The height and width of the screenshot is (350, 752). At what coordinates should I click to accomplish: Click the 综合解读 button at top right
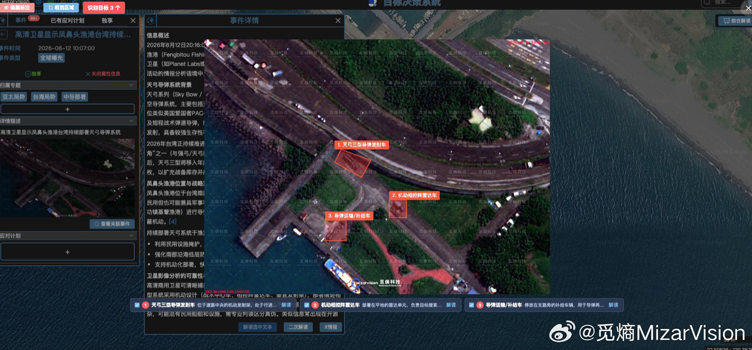735,21
